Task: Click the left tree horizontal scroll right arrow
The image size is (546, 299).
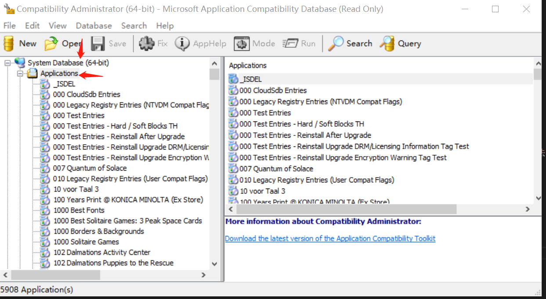Action: click(x=203, y=275)
